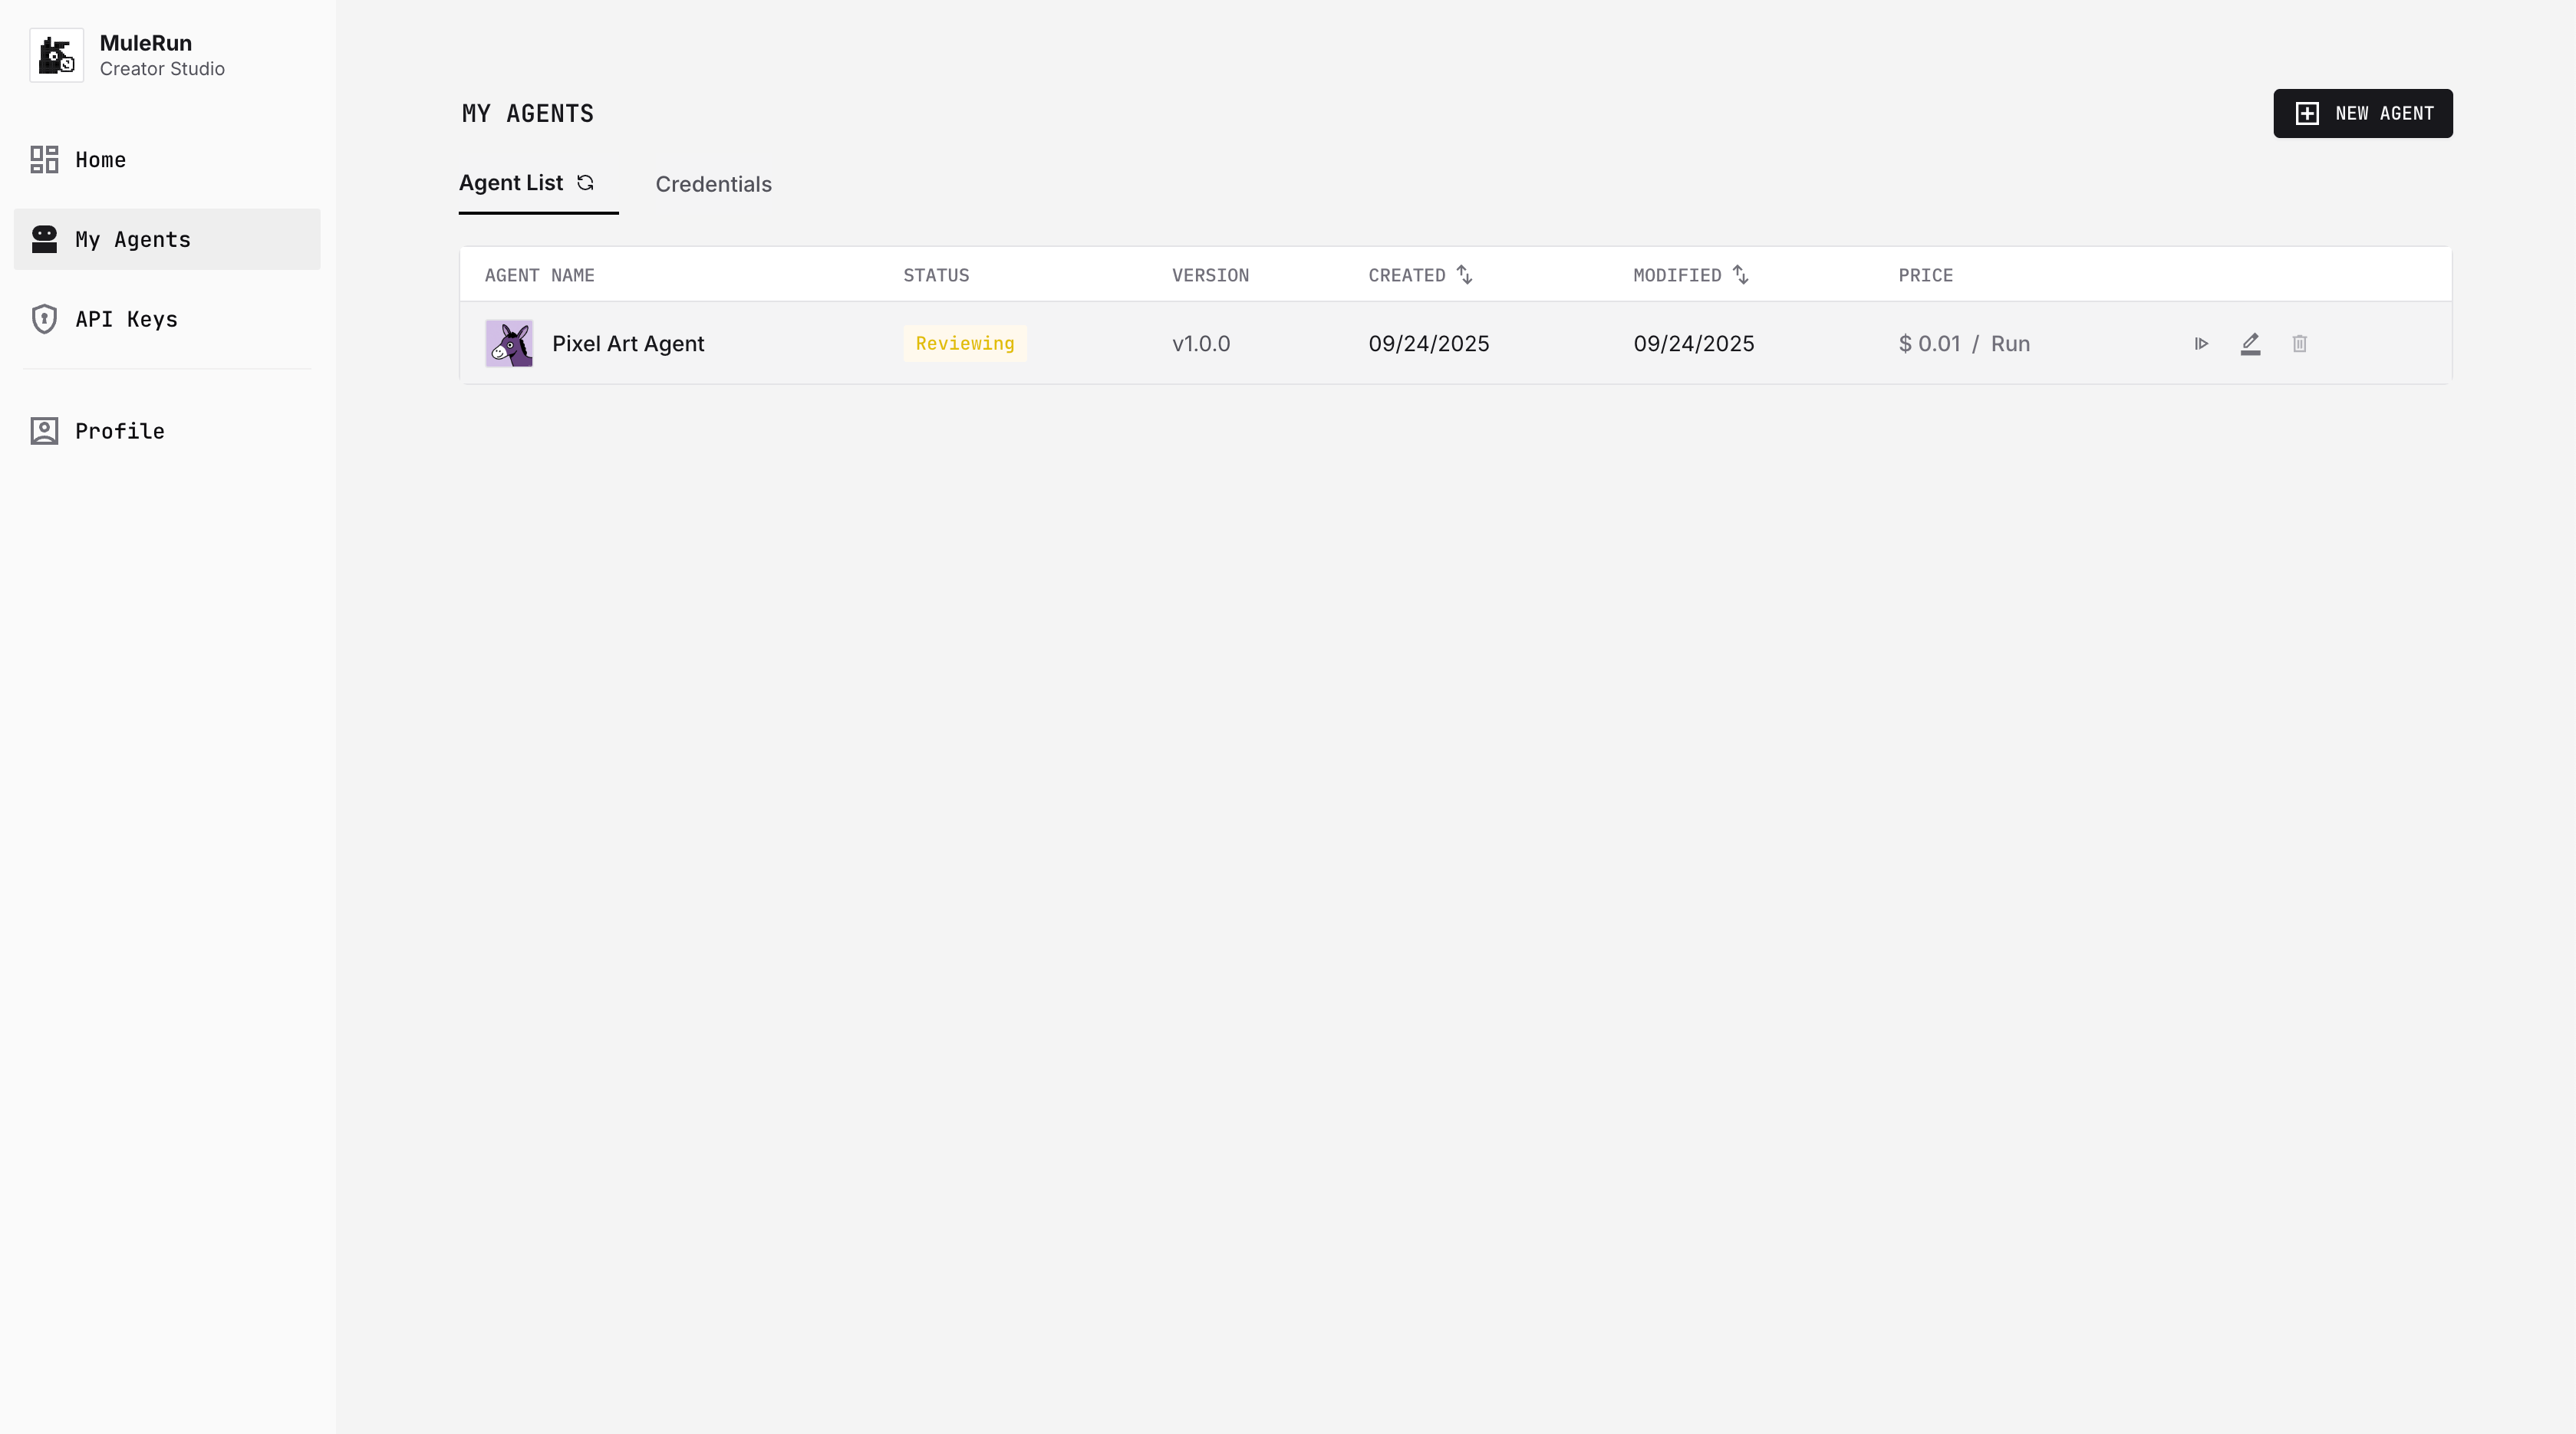Click the MuleRun logo icon
The height and width of the screenshot is (1434, 2576).
[x=56, y=55]
